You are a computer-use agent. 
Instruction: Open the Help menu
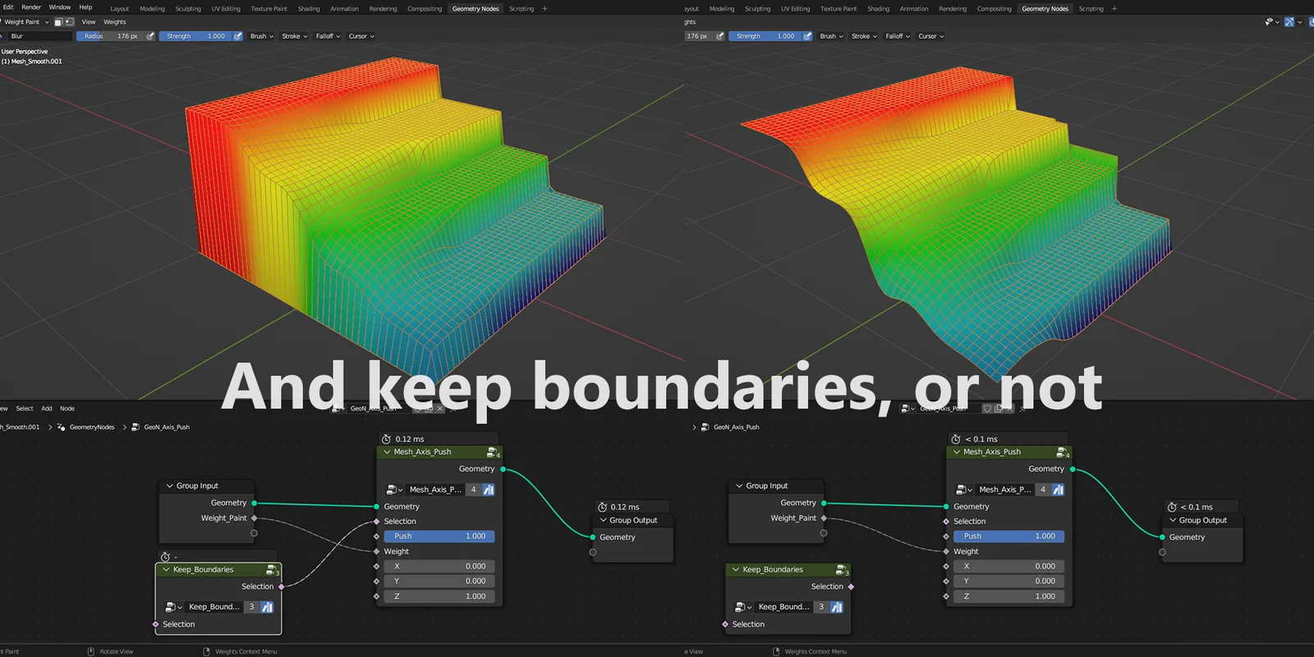[85, 7]
